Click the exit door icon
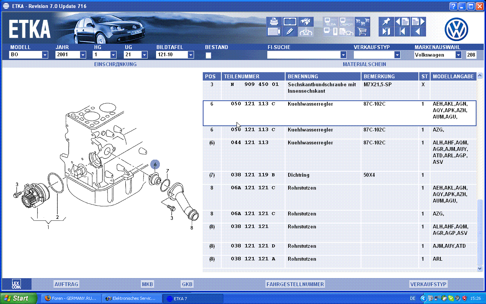486x304 pixels. tap(386, 32)
